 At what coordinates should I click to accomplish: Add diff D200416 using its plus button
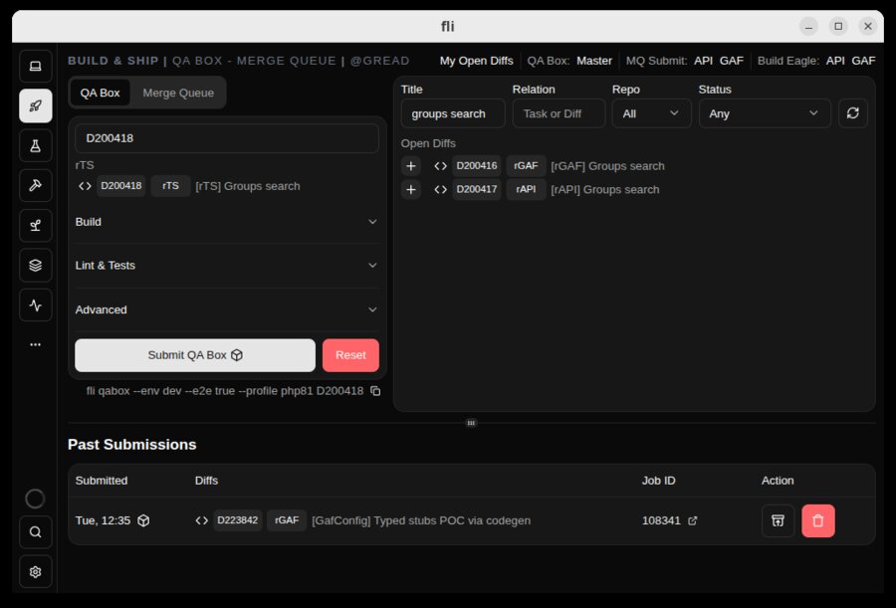[x=411, y=165]
